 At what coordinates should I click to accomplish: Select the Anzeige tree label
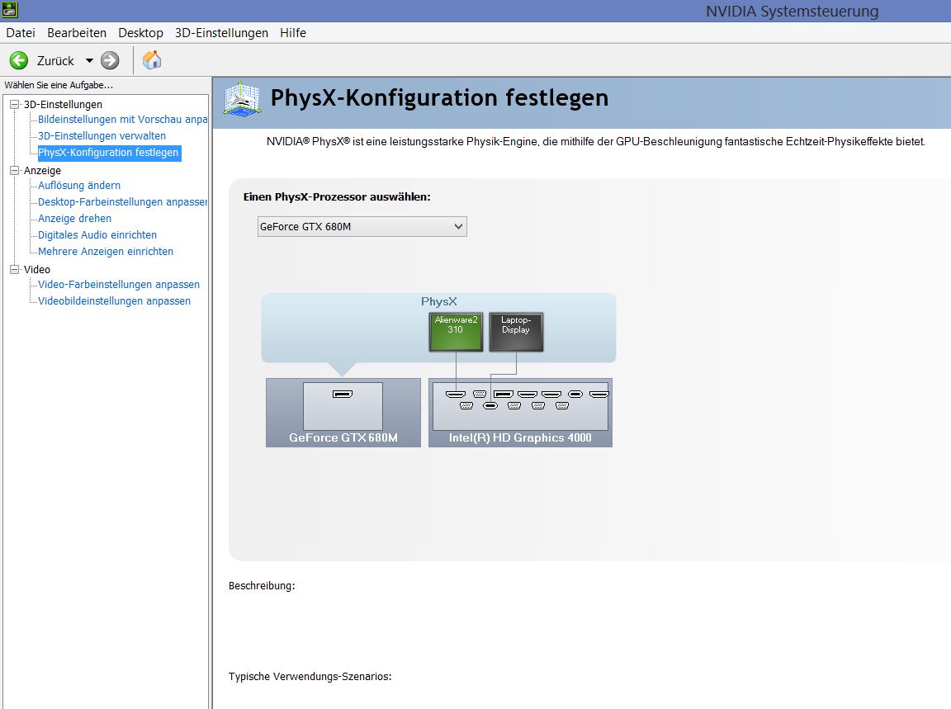tap(42, 170)
